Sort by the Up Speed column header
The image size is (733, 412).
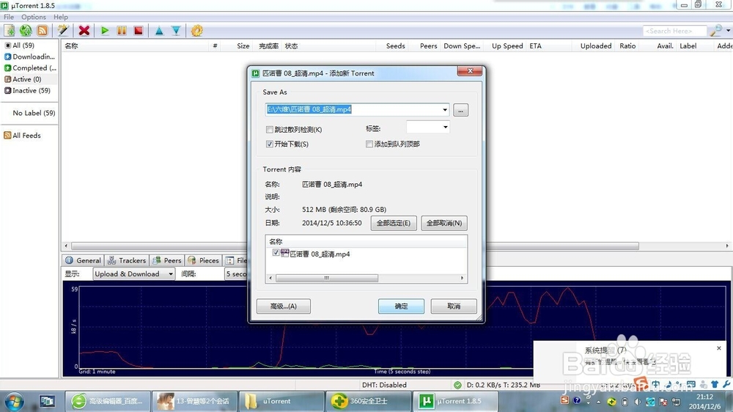507,46
